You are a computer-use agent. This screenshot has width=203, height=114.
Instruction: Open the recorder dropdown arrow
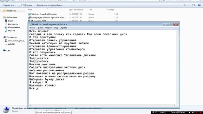pos(190,112)
